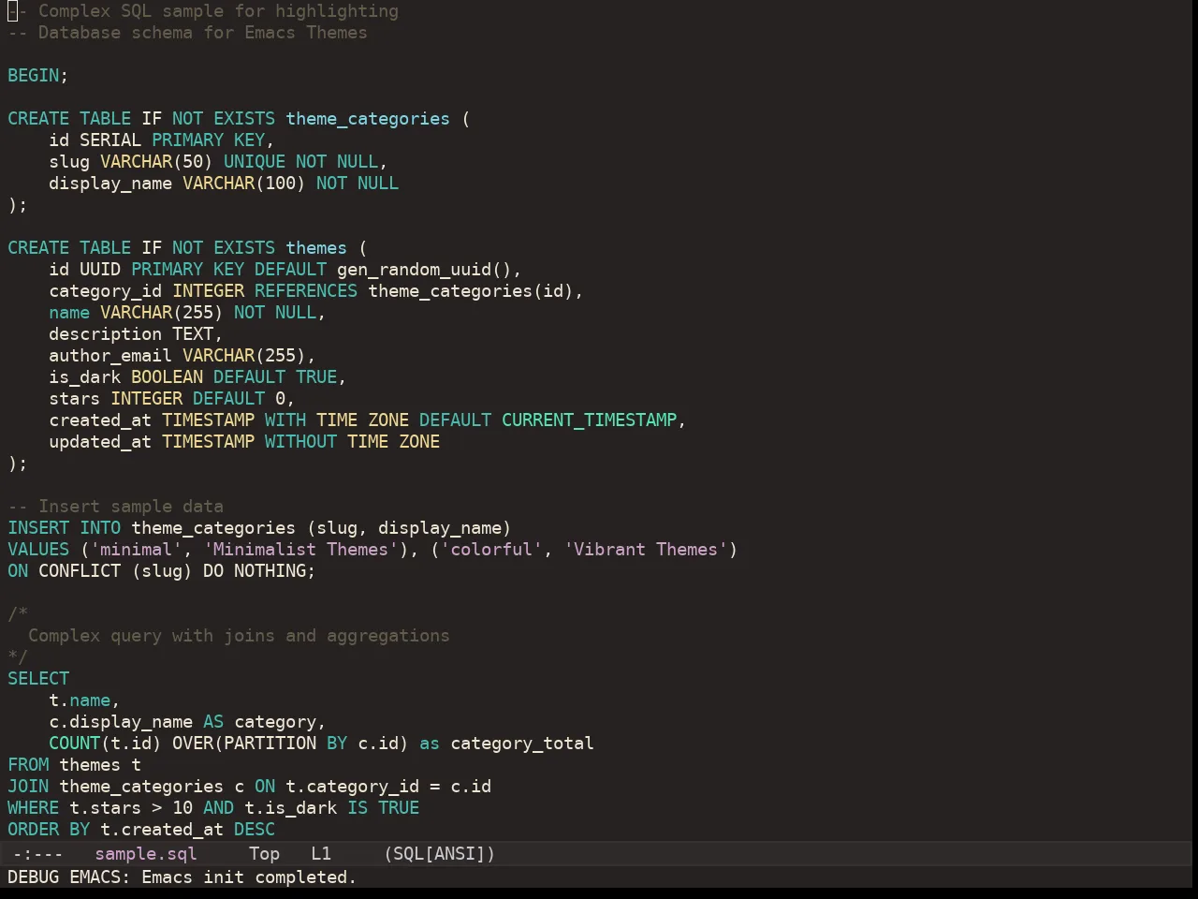Click the (SQL[ANSI]) major mode indicator
This screenshot has height=899, width=1198.
(x=440, y=853)
